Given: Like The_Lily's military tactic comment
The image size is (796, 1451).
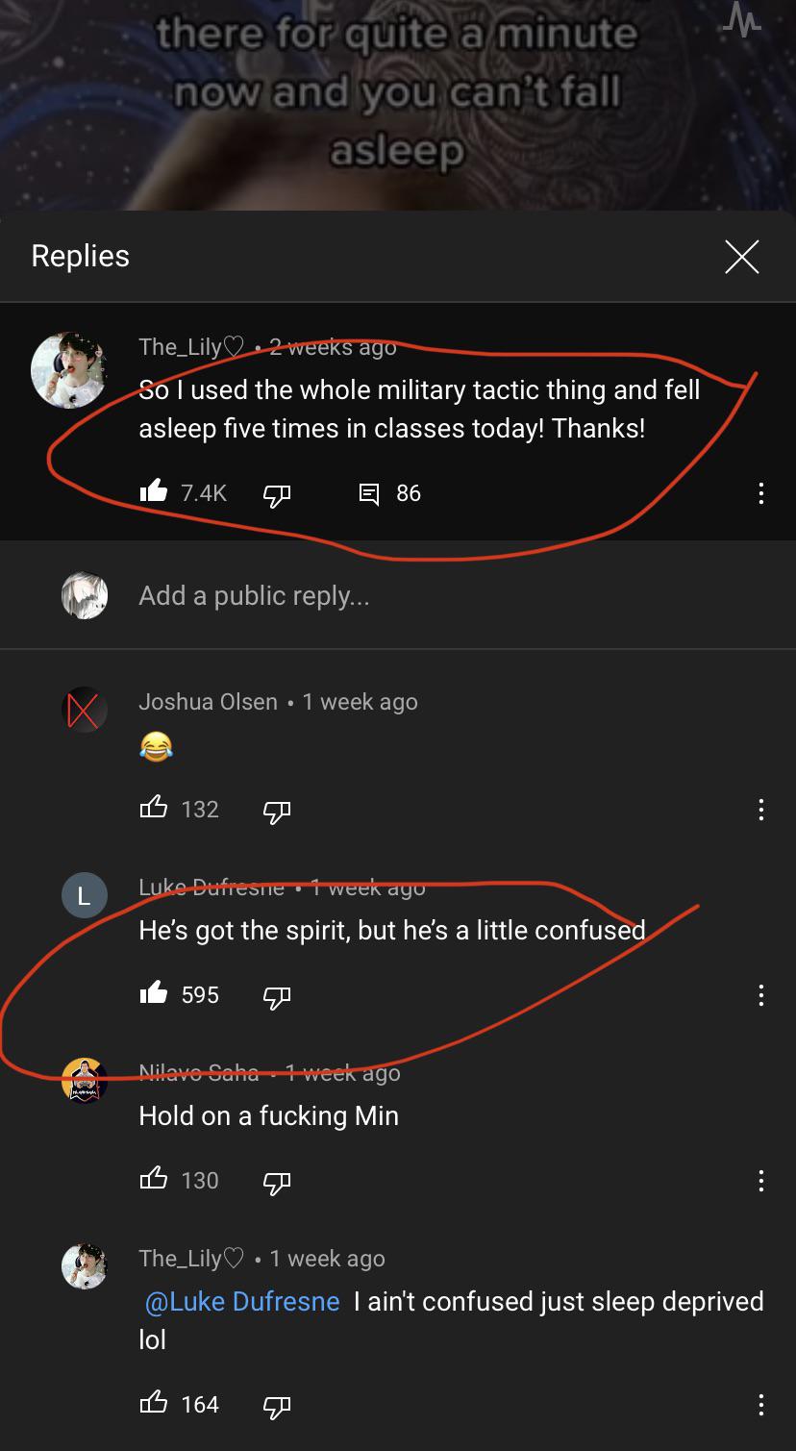Looking at the screenshot, I should [154, 493].
